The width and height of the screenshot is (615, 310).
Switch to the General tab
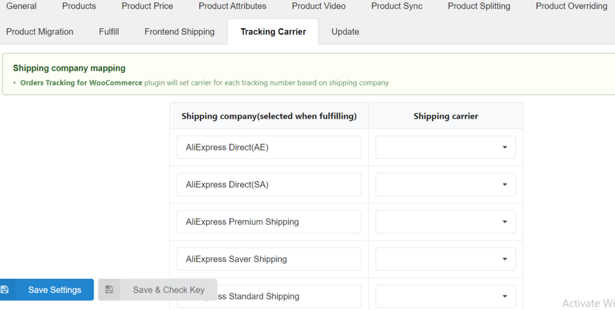pos(21,6)
